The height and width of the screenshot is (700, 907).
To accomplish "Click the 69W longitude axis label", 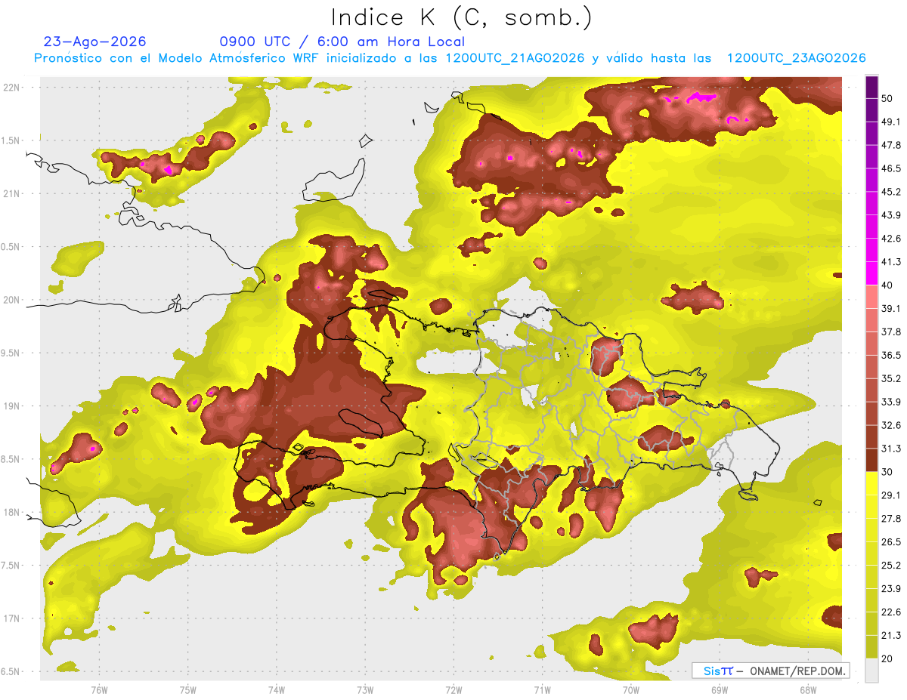I will click(720, 690).
